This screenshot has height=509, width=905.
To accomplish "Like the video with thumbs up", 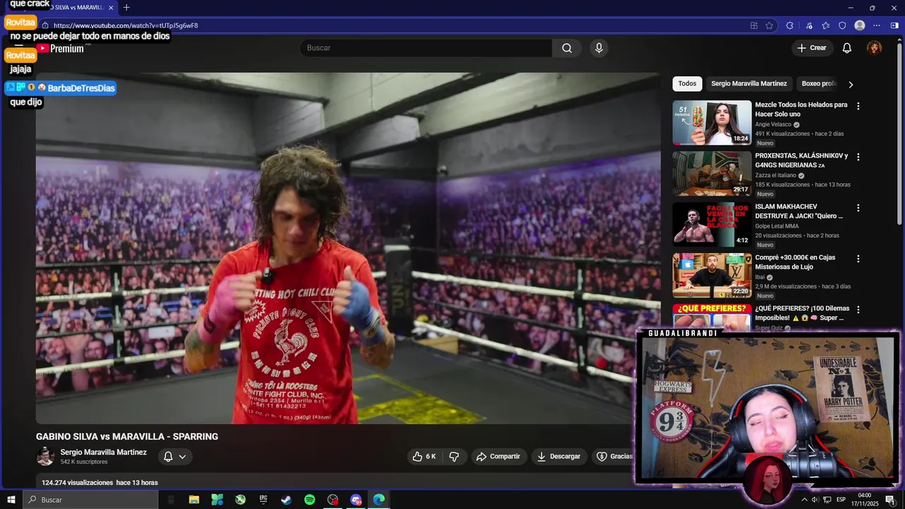I will pos(424,457).
